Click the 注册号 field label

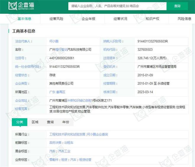20,58
